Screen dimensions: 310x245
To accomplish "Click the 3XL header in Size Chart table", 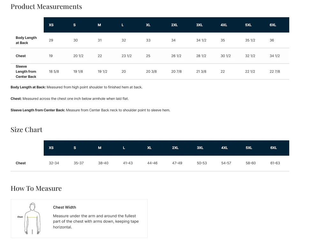I will pos(200,148).
